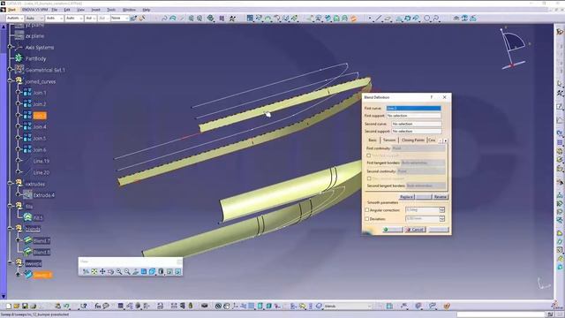Screen dimensions: 565x318
Task: Select Extrude.4 in the tree
Action: pyautogui.click(x=43, y=195)
